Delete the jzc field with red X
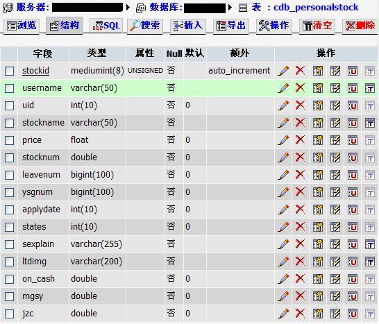This screenshot has width=379, height=324. [300, 314]
